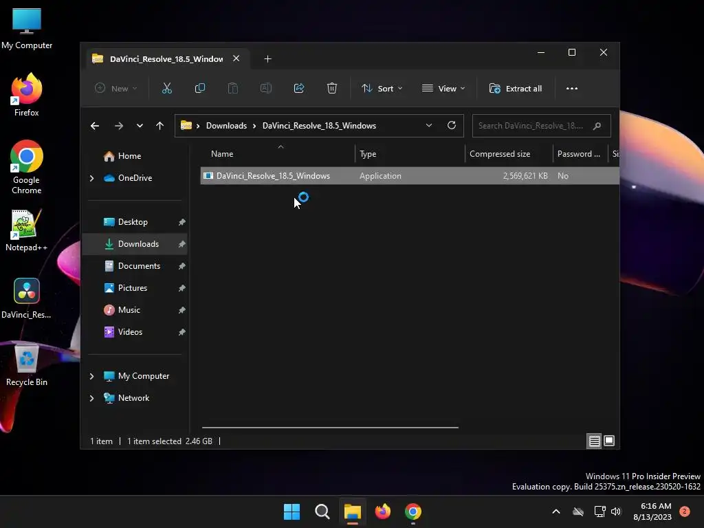Open the volume speaker tray icon
Screen dimensions: 704x528
coord(616,511)
